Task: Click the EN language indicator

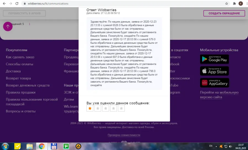Action: click(211, 146)
